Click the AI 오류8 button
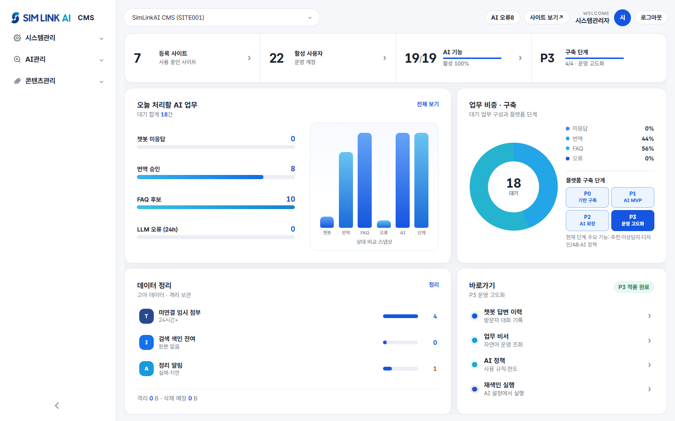The height and width of the screenshot is (421, 675). [x=502, y=18]
